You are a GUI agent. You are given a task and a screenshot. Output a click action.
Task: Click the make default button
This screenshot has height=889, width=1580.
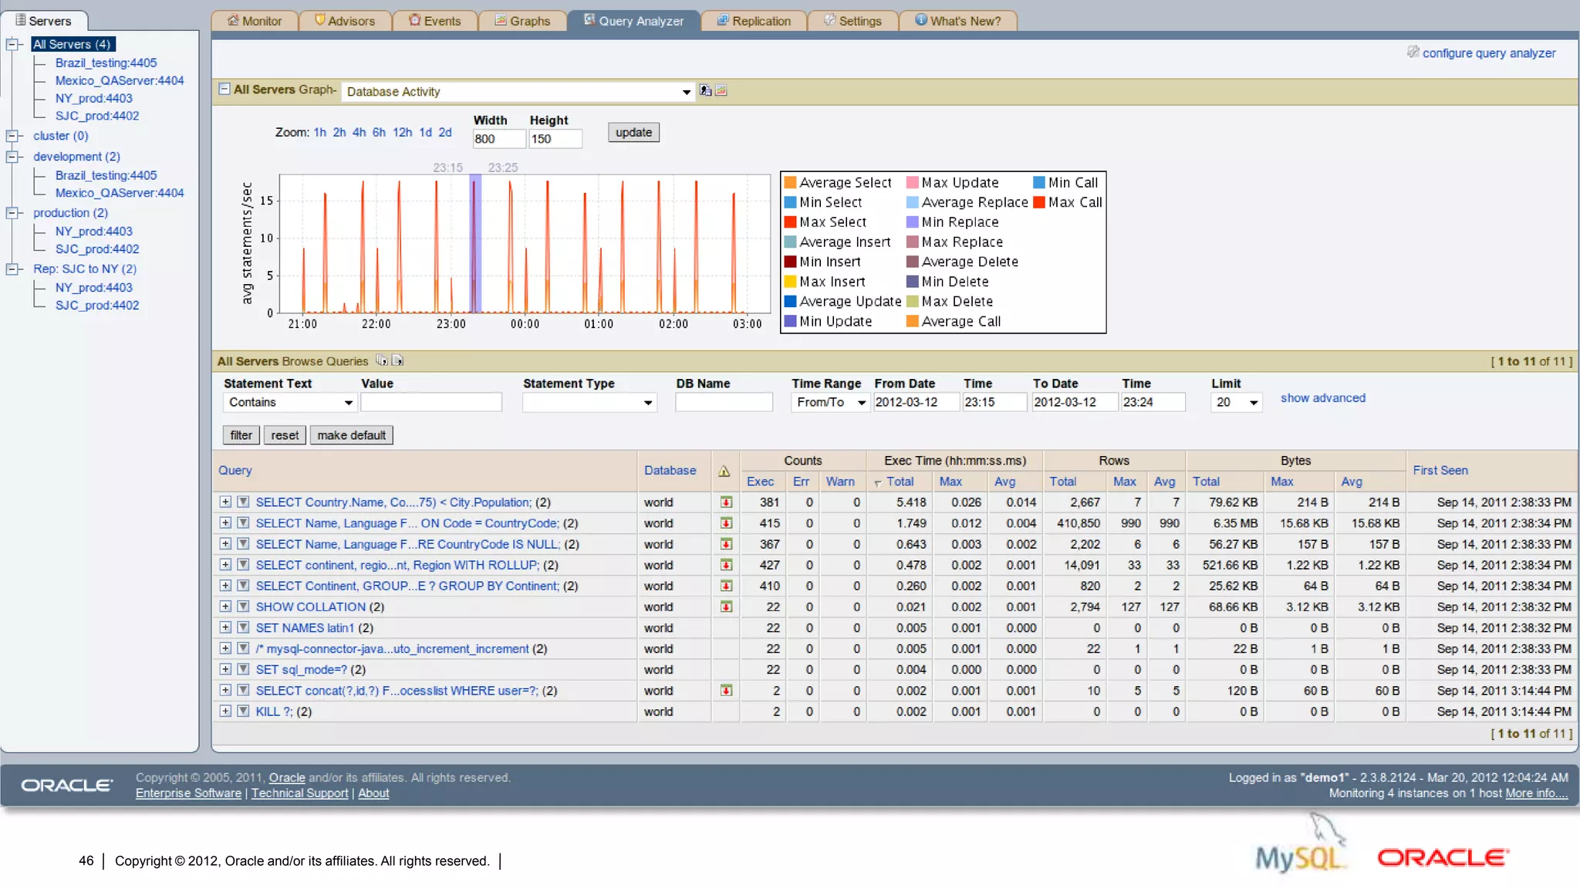pos(351,435)
